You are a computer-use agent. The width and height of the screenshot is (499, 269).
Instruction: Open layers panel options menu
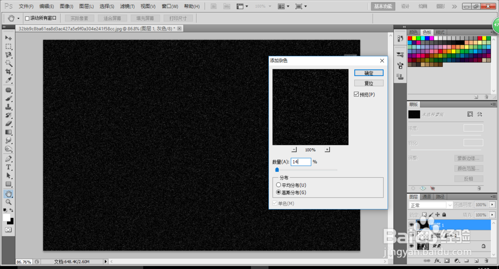pos(493,197)
